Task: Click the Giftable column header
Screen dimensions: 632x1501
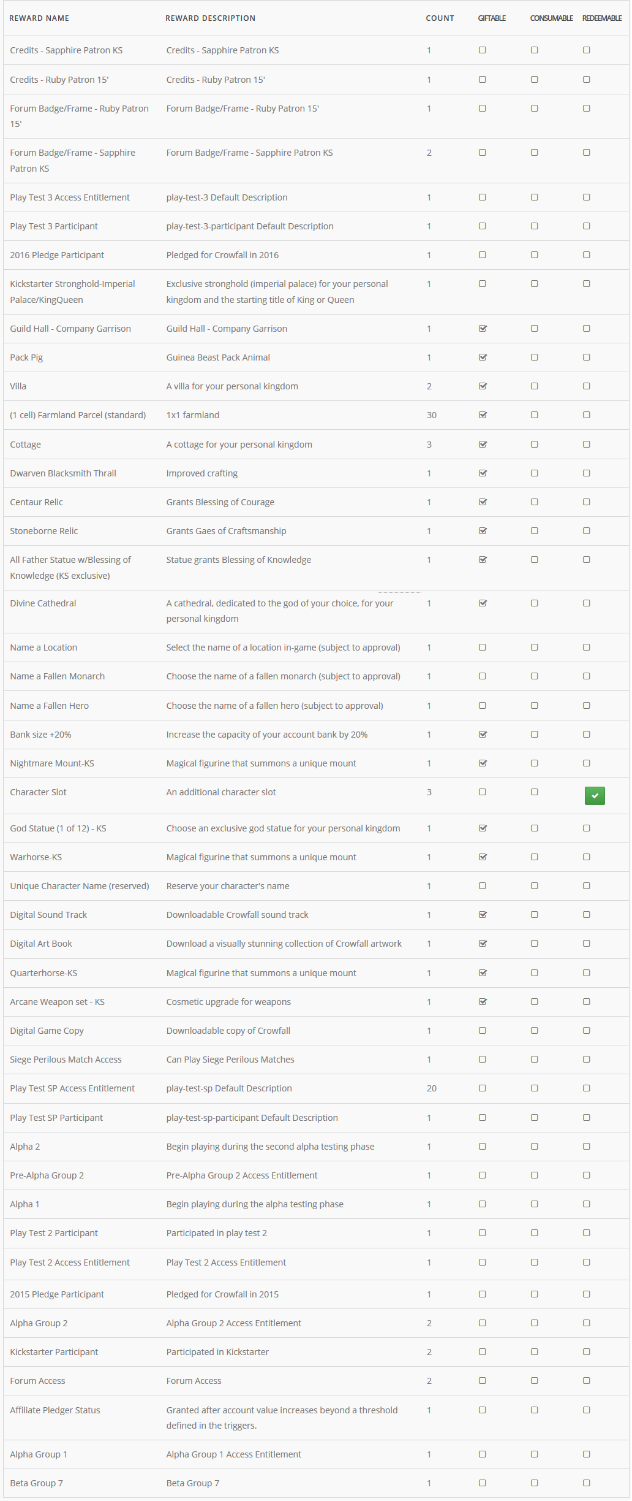Action: 492,18
